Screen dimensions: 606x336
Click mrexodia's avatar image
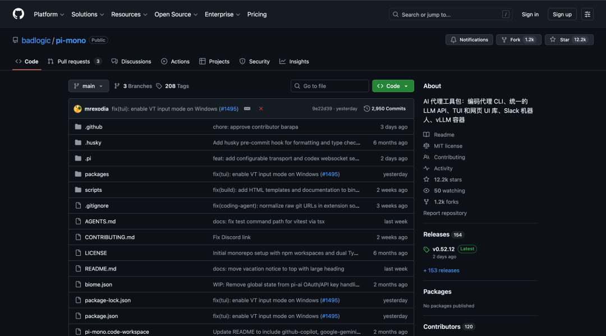(x=77, y=109)
